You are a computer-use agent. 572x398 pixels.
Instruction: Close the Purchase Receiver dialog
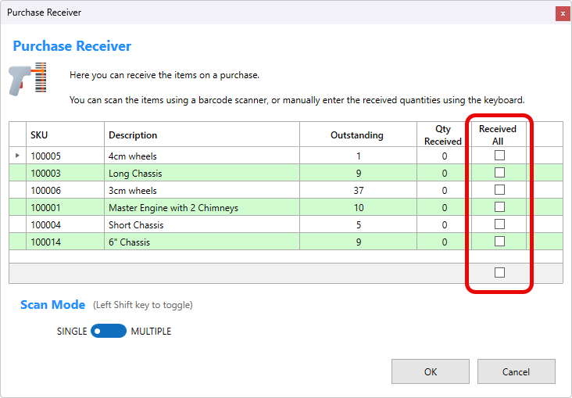pos(561,13)
